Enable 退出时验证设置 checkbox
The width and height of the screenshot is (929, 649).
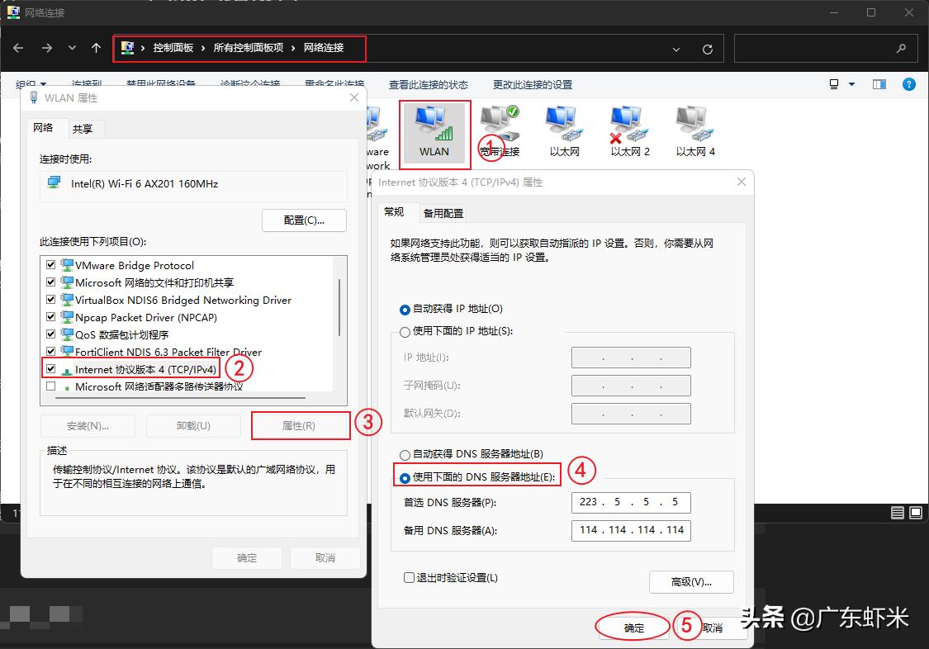coord(408,577)
